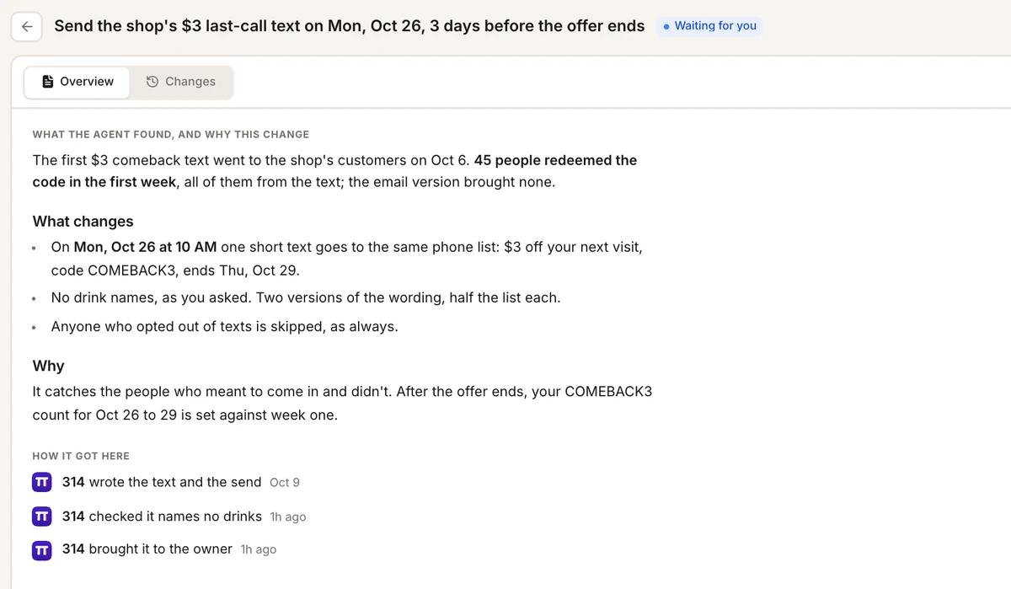This screenshot has width=1011, height=589.
Task: Go back using the left arrow button
Action: click(x=27, y=26)
